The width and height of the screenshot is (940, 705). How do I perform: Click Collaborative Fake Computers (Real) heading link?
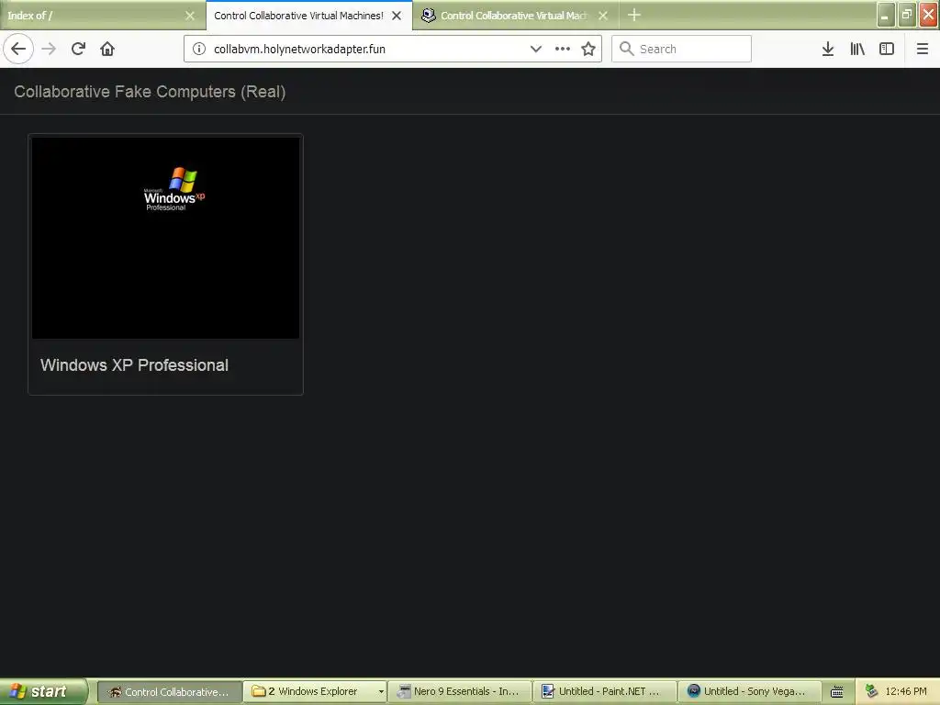pyautogui.click(x=150, y=92)
